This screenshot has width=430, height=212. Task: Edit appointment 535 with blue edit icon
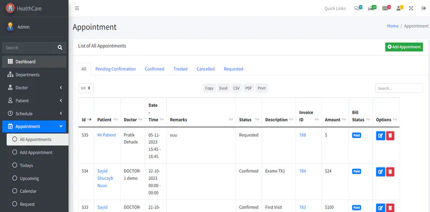tap(380, 135)
